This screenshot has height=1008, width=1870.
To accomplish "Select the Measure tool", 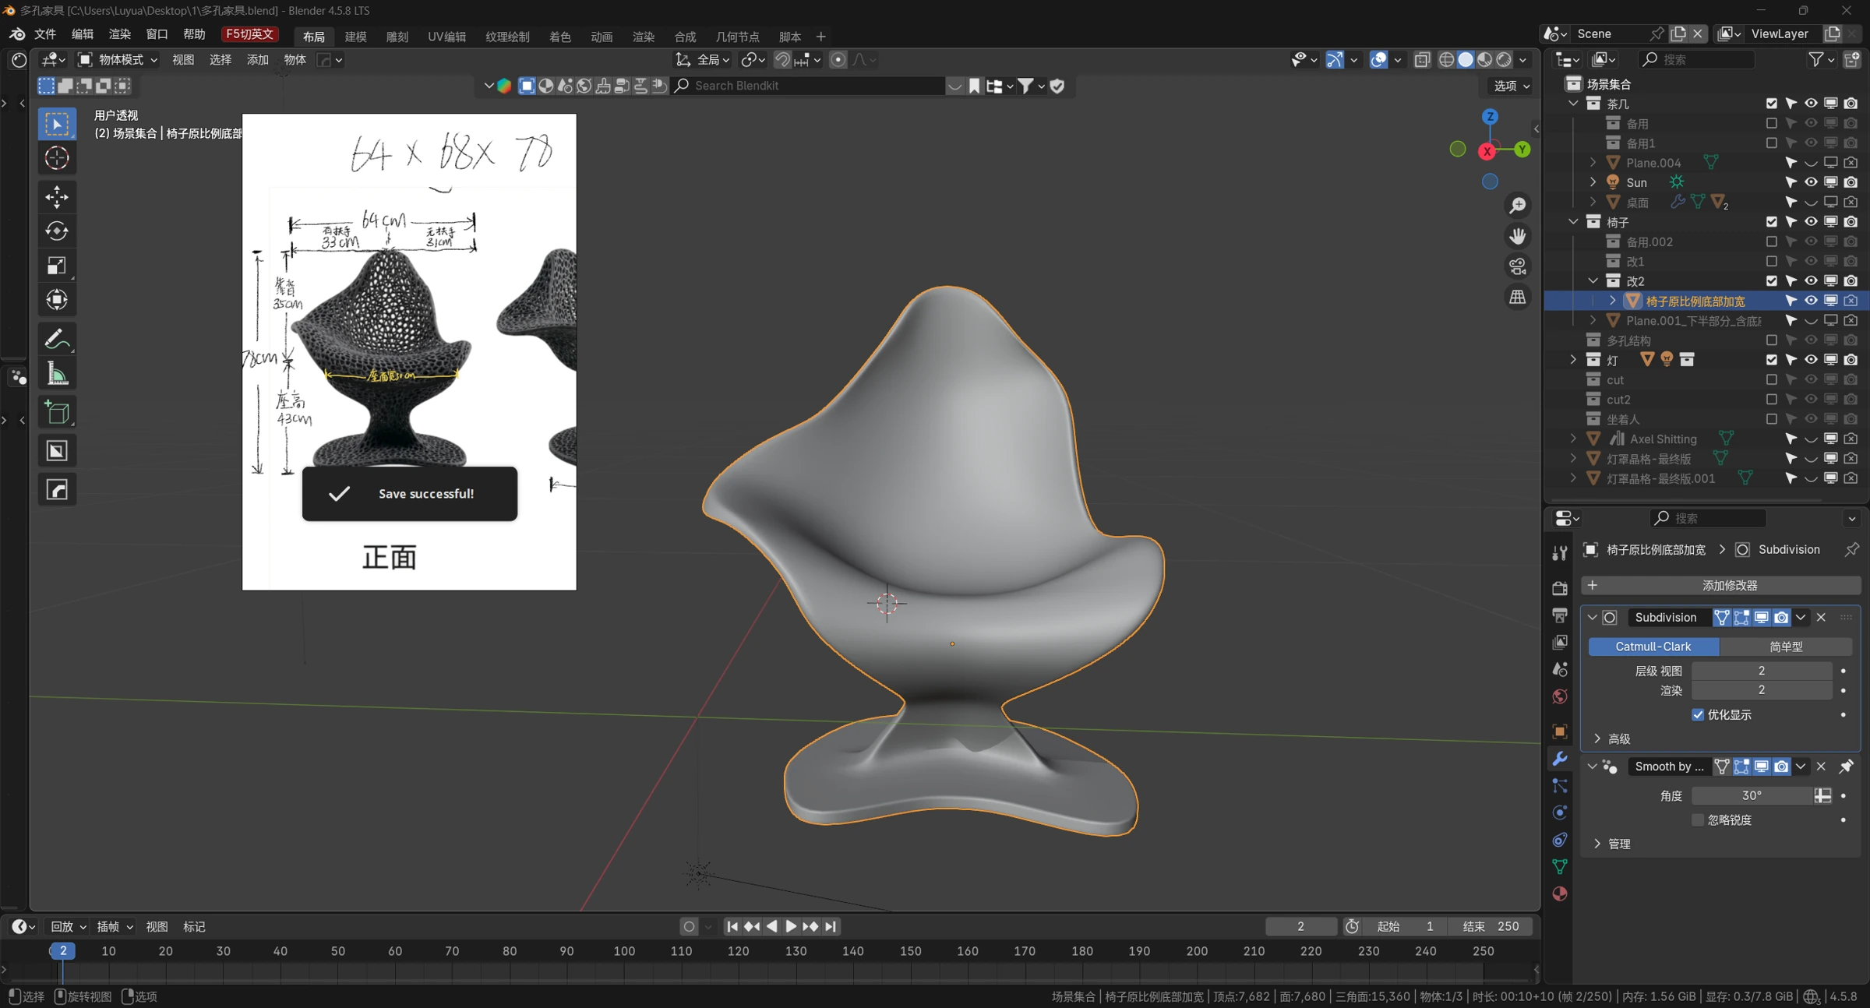I will [x=57, y=374].
